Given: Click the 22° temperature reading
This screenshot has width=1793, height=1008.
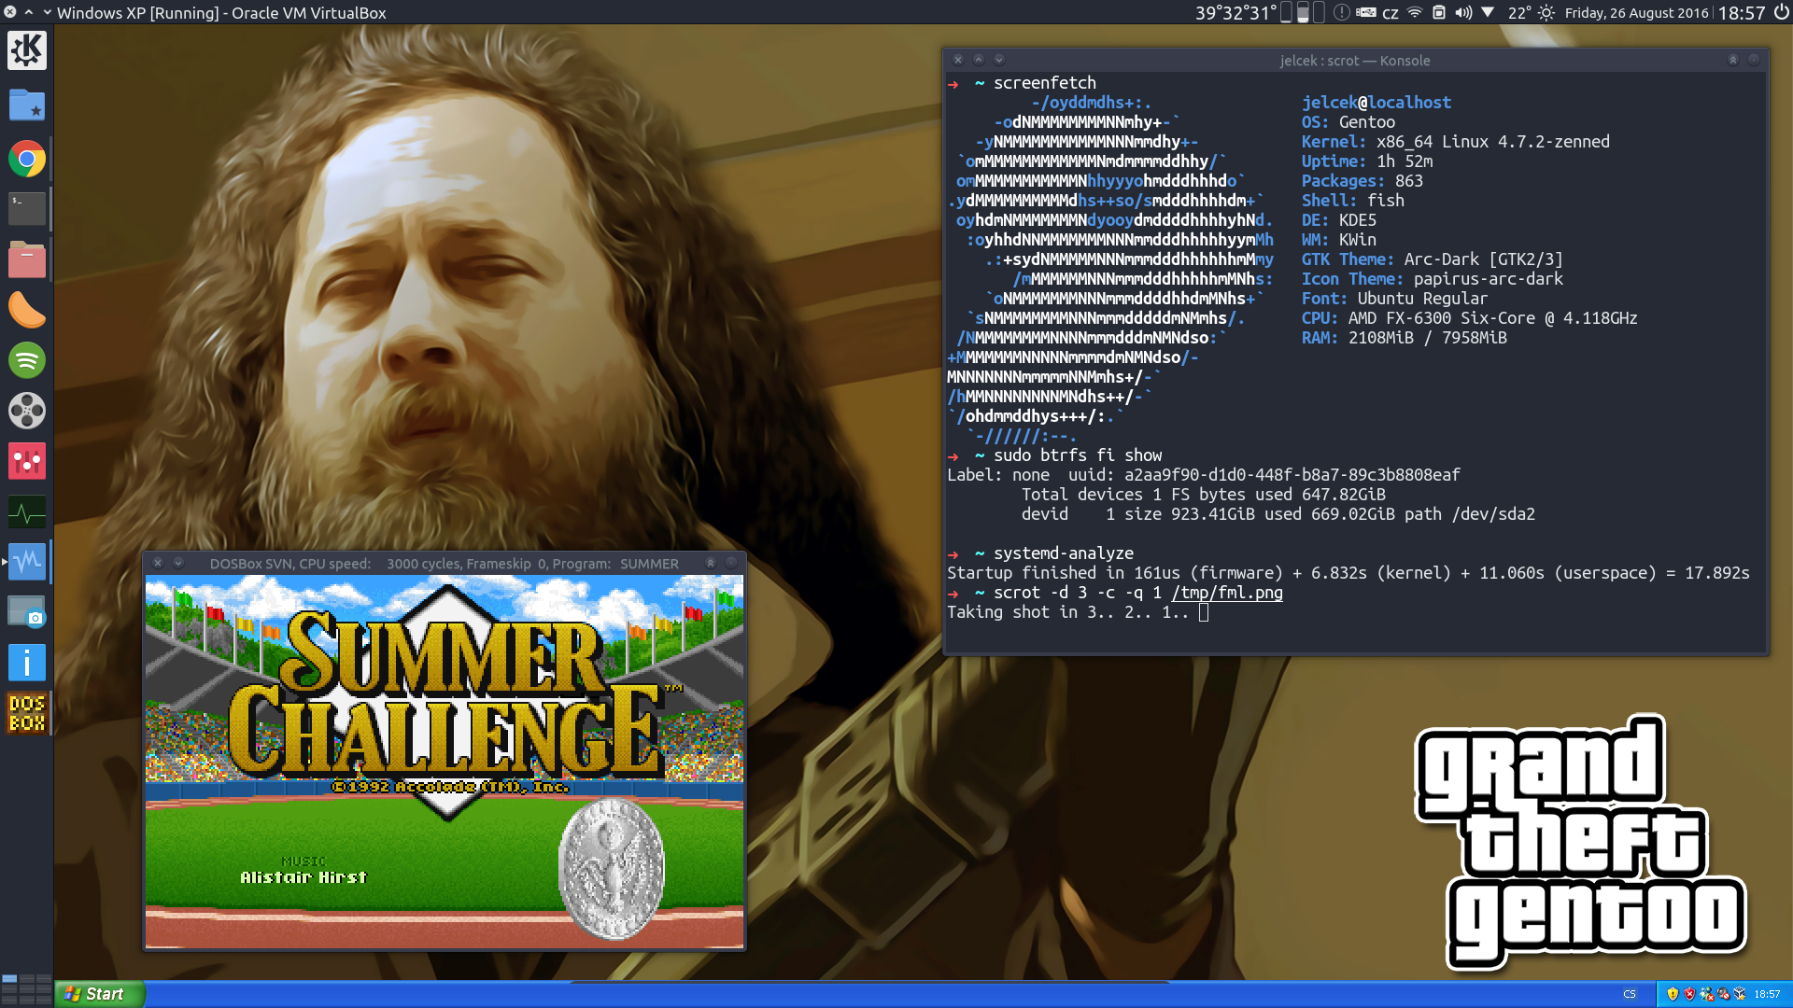Looking at the screenshot, I should (x=1519, y=13).
